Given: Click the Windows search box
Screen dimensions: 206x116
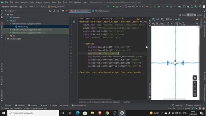Looking at the screenshot, I should point(33,113).
